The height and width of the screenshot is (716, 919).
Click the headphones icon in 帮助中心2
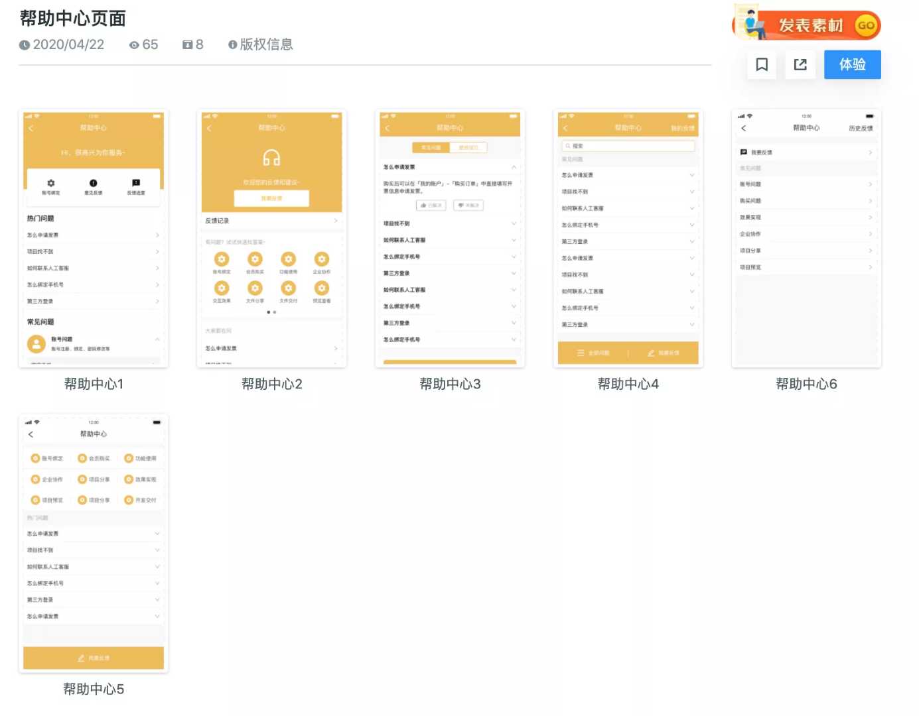pyautogui.click(x=271, y=158)
